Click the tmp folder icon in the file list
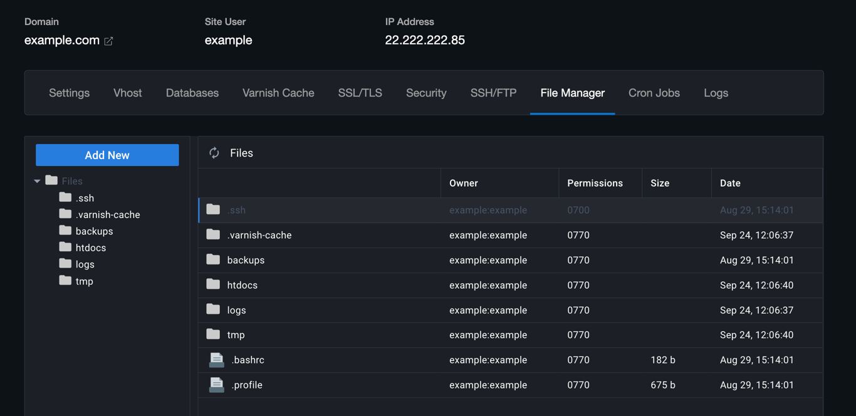 [x=213, y=335]
